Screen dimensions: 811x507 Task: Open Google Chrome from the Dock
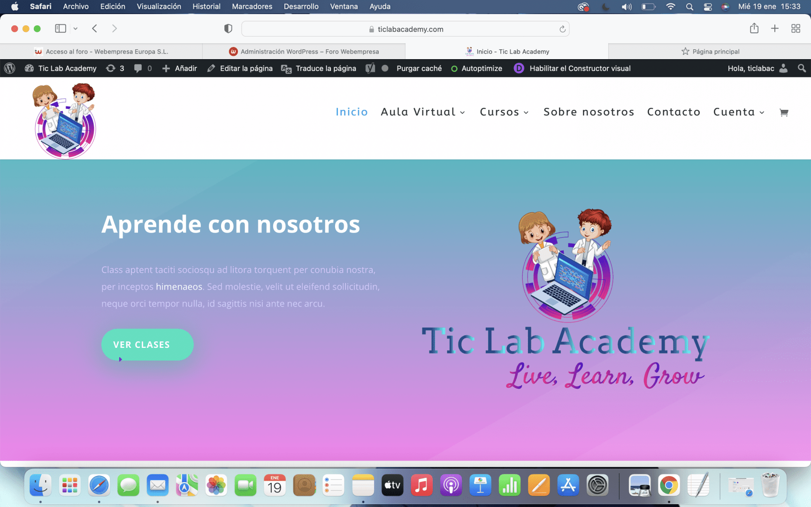tap(669, 485)
